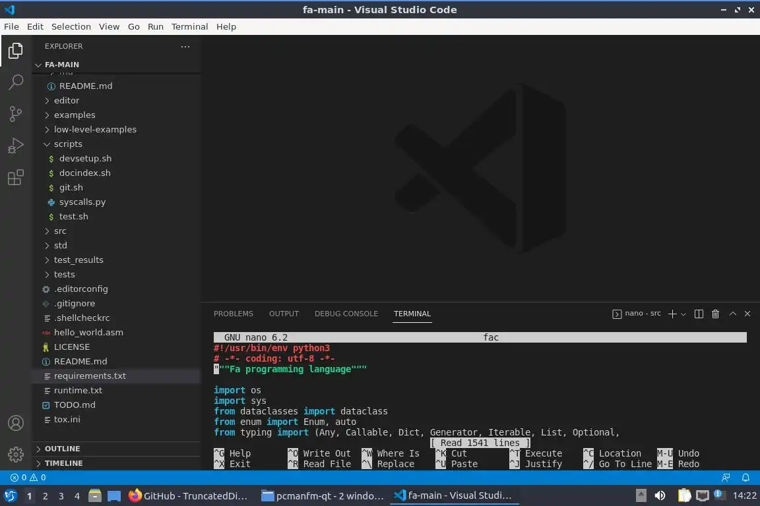
Task: Expand the TIMELINE section
Action: tap(116, 463)
